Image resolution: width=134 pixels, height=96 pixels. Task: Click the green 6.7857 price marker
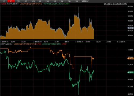tap(131, 73)
